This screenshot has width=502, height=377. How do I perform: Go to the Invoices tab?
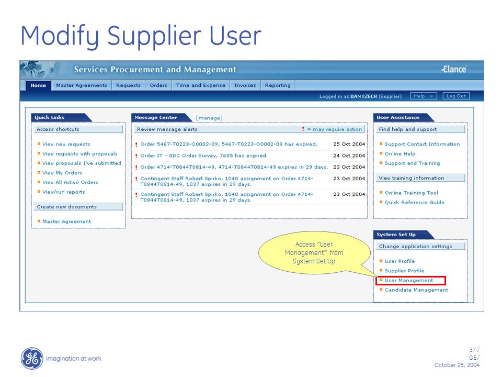click(245, 85)
